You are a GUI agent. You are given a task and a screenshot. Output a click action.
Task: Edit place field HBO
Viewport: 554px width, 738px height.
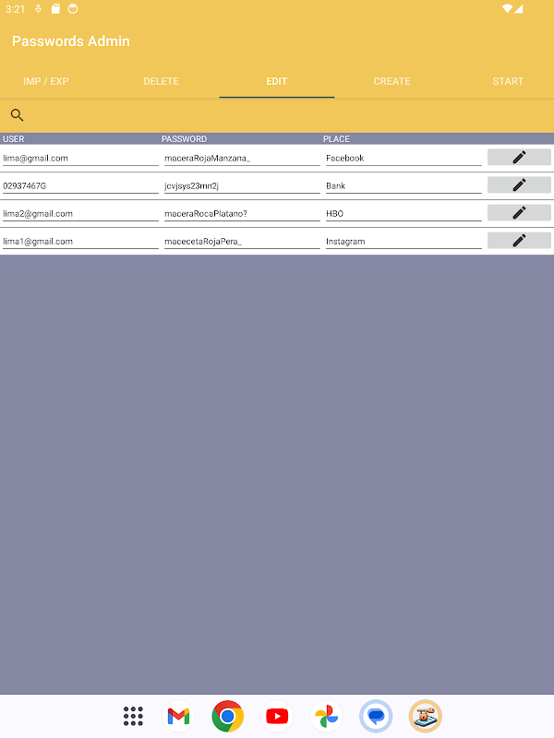403,214
